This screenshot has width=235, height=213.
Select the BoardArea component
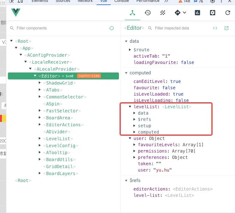pyautogui.click(x=58, y=118)
